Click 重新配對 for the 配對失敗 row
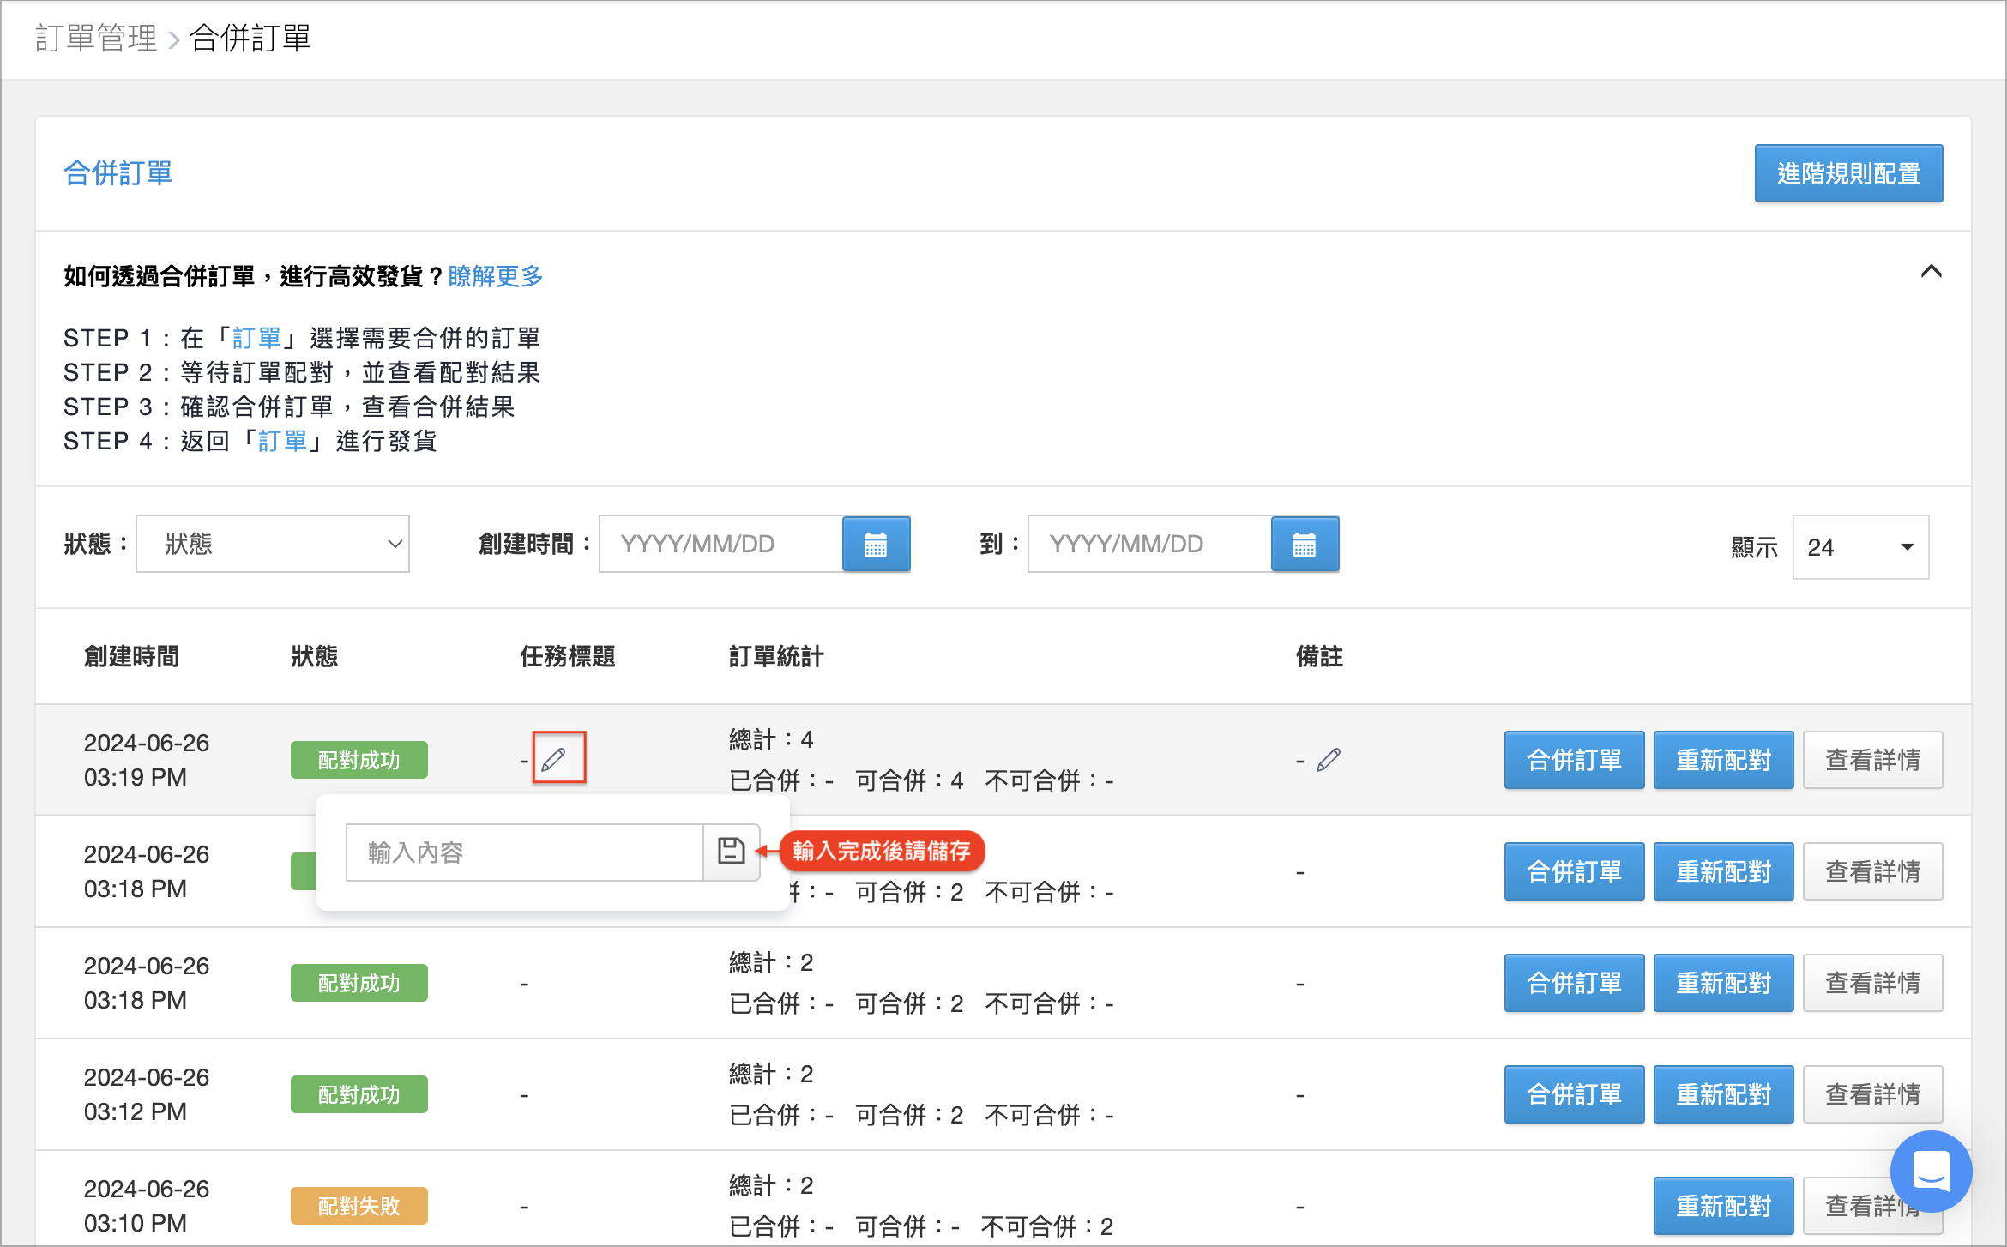2007x1247 pixels. click(1723, 1206)
